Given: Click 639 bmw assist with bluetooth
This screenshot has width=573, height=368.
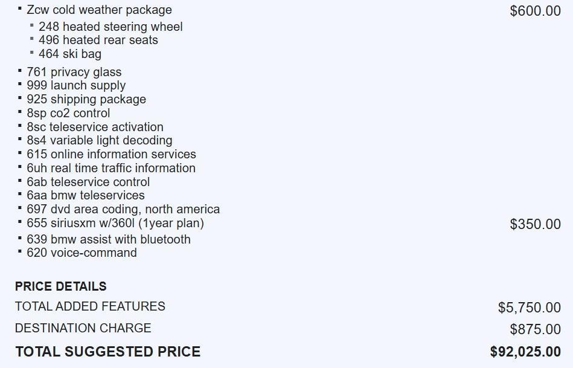Looking at the screenshot, I should [109, 239].
